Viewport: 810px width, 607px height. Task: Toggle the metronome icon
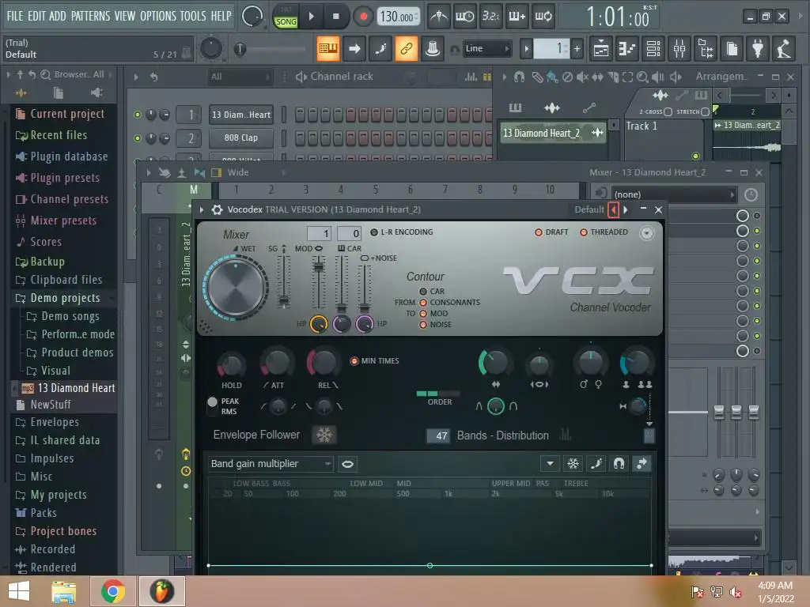tap(438, 17)
